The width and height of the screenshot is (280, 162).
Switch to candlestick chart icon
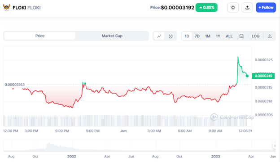pos(171,36)
